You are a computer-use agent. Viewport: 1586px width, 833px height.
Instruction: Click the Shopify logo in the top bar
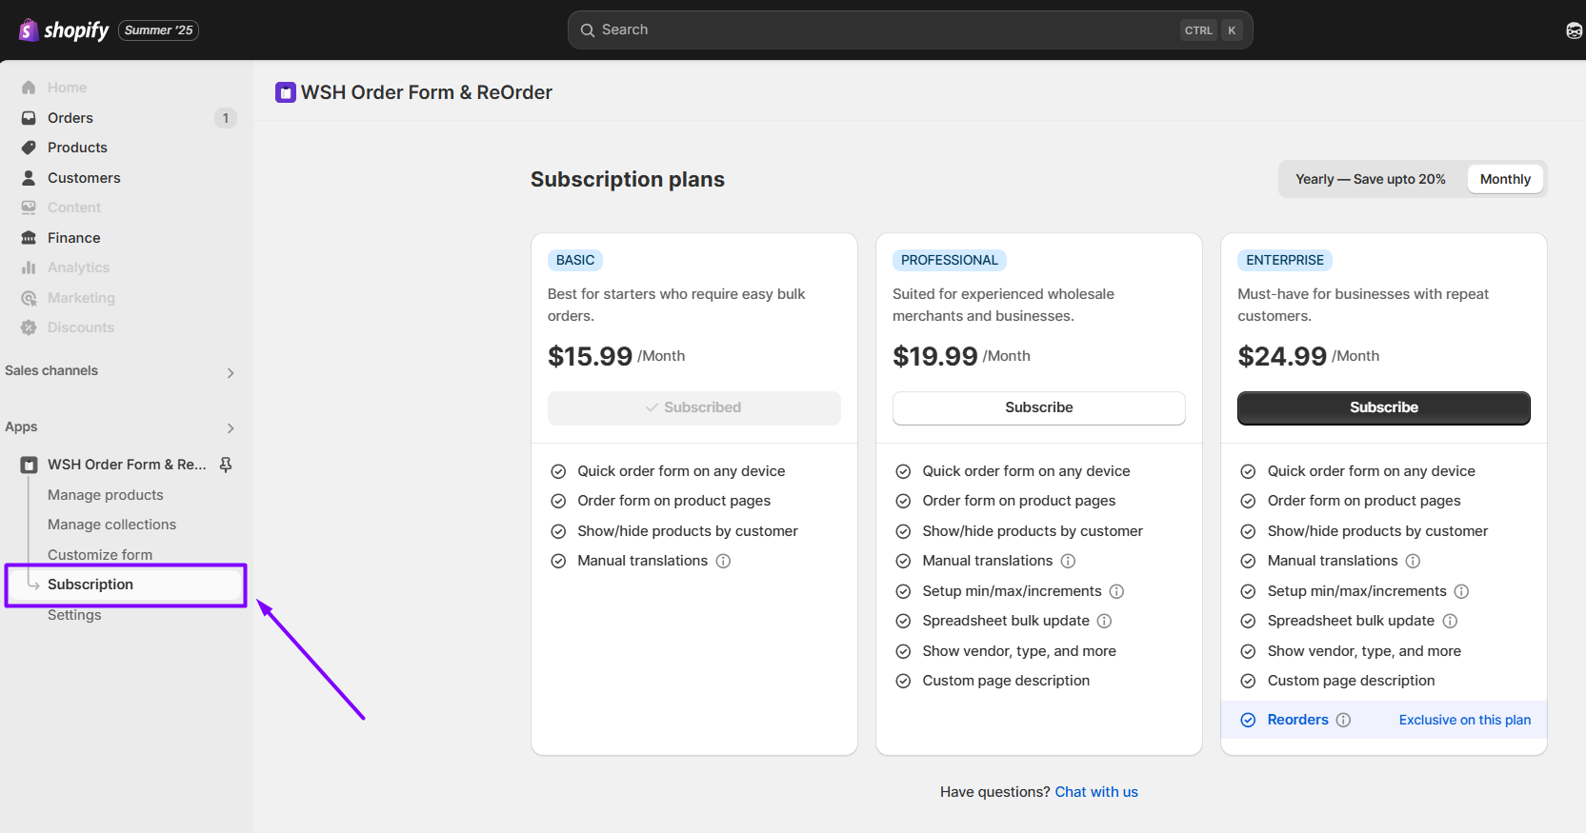tap(64, 30)
